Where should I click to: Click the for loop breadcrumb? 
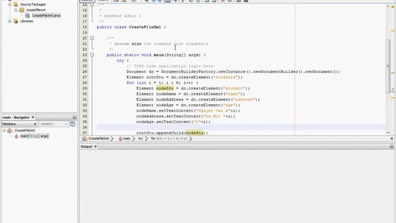[x=169, y=139]
